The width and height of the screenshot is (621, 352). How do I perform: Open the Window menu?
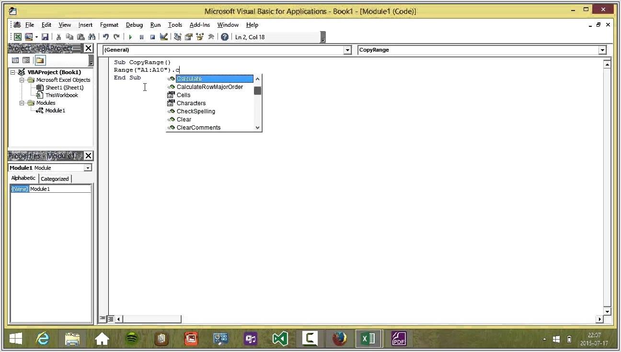pos(228,25)
